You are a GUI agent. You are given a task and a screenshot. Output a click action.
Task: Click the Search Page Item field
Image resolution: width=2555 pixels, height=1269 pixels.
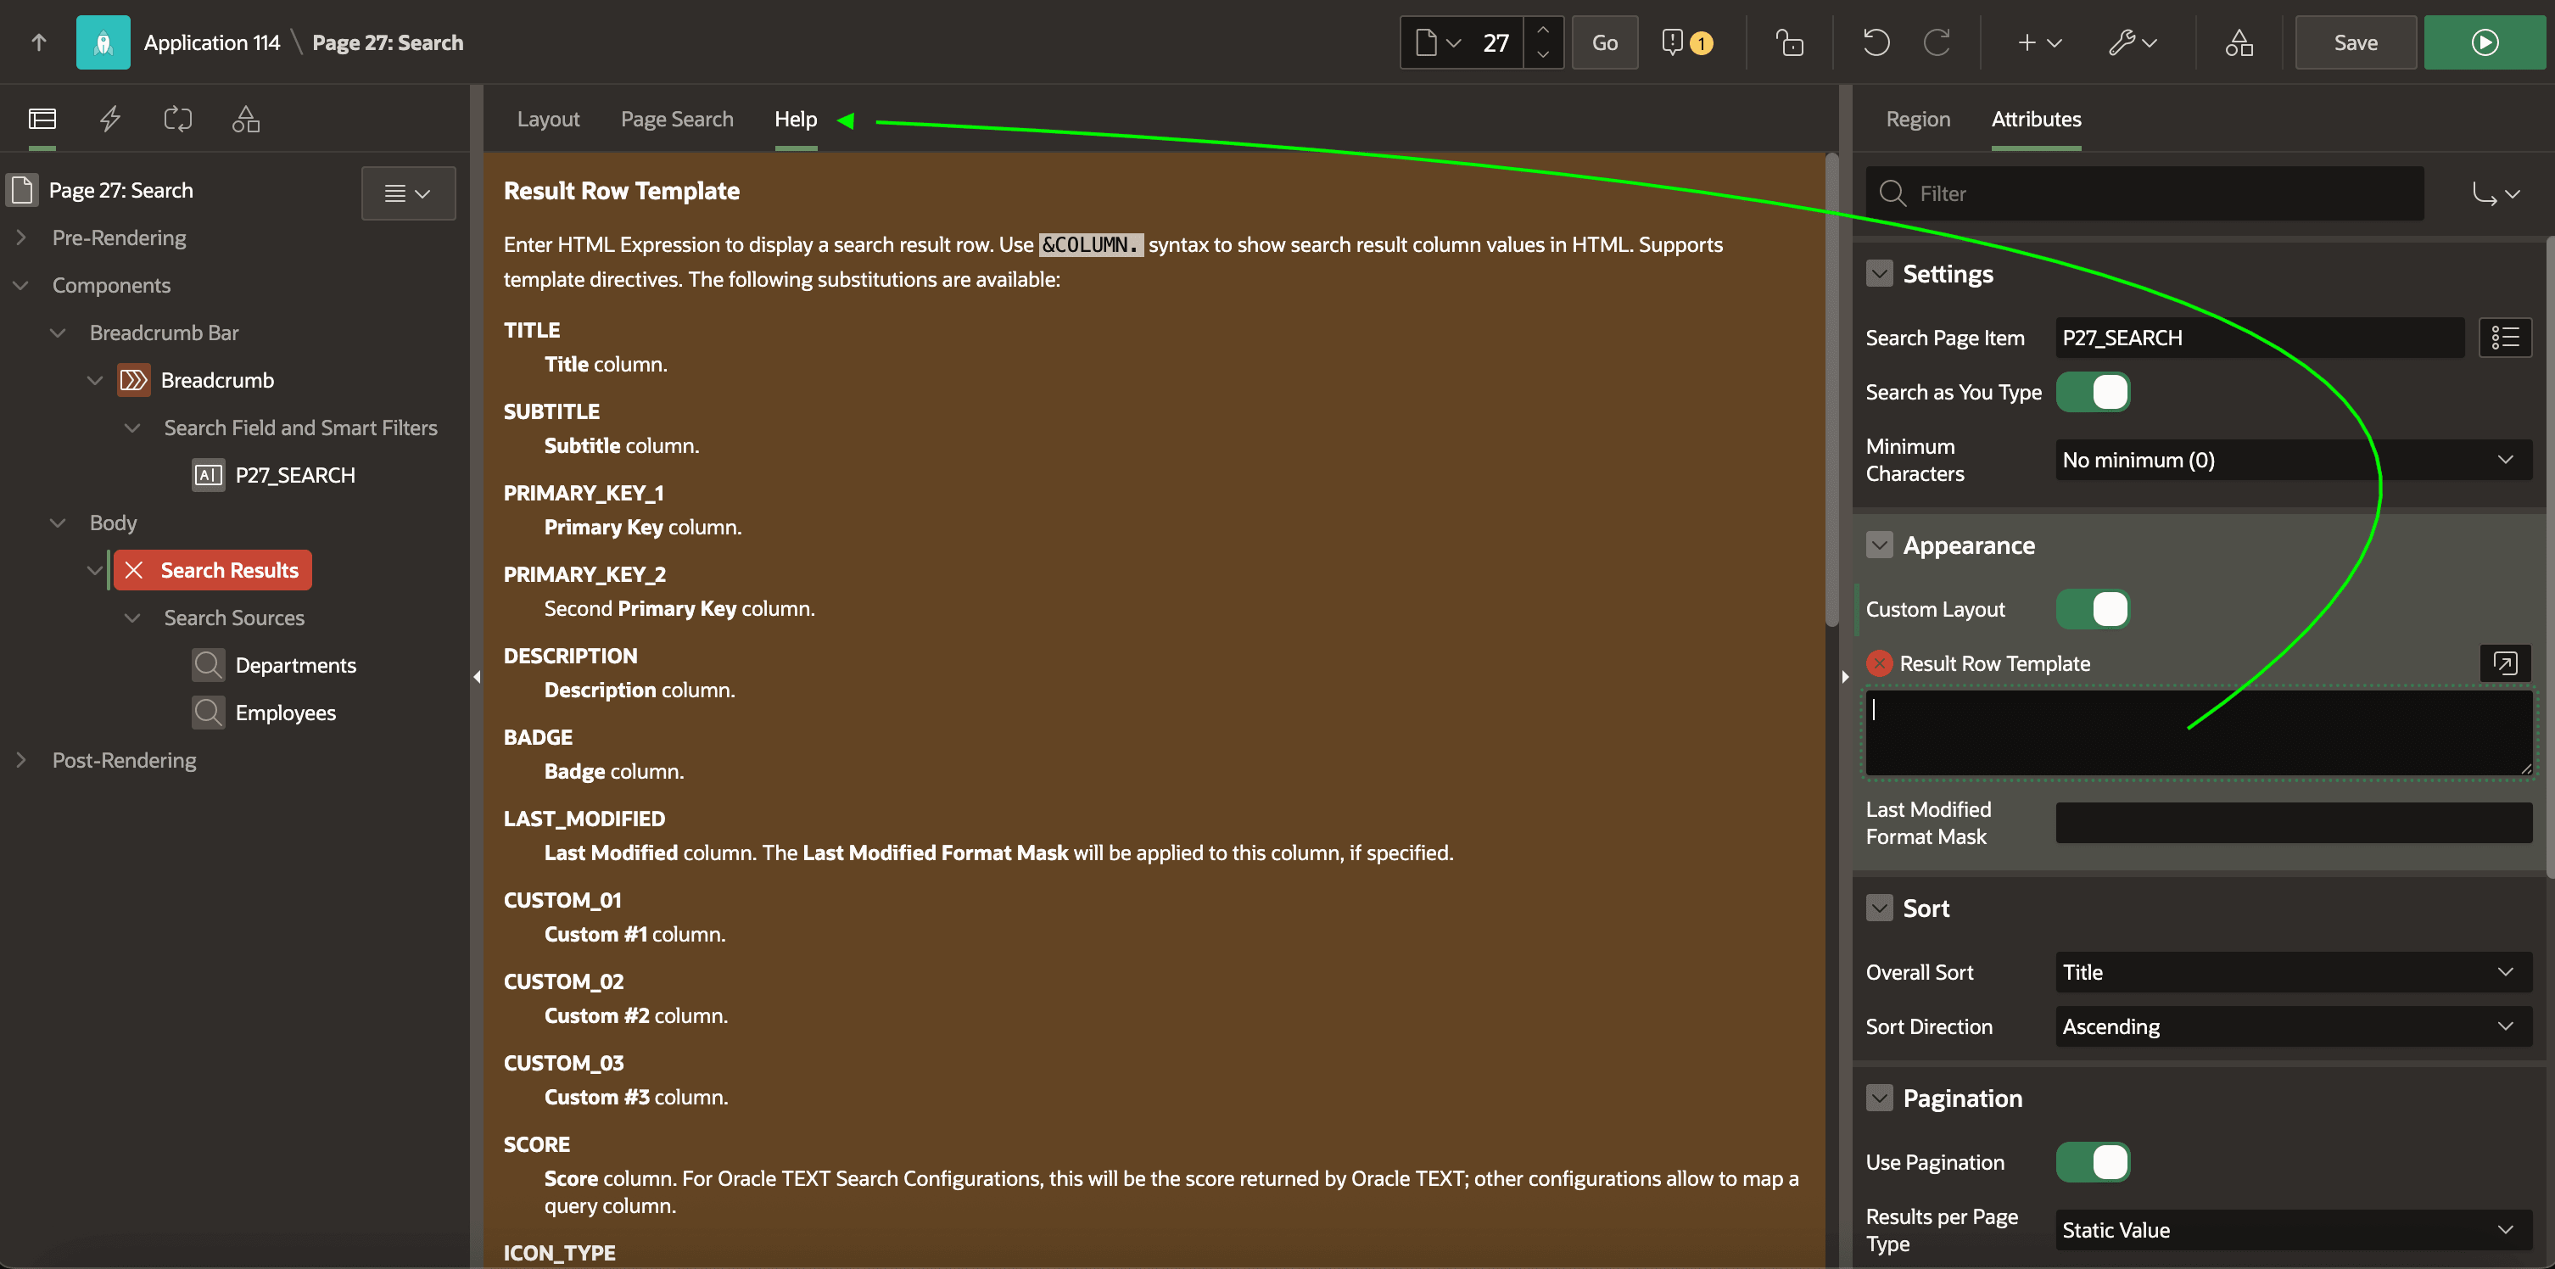2258,338
